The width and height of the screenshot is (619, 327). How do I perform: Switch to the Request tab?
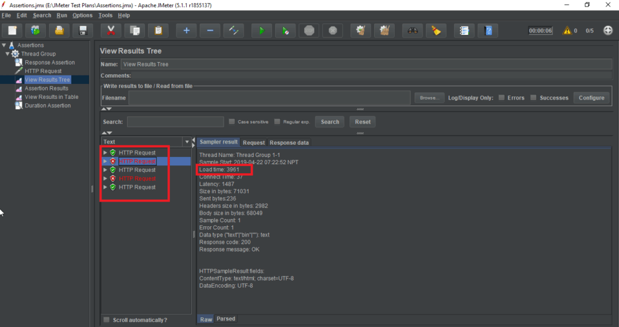[x=254, y=142]
